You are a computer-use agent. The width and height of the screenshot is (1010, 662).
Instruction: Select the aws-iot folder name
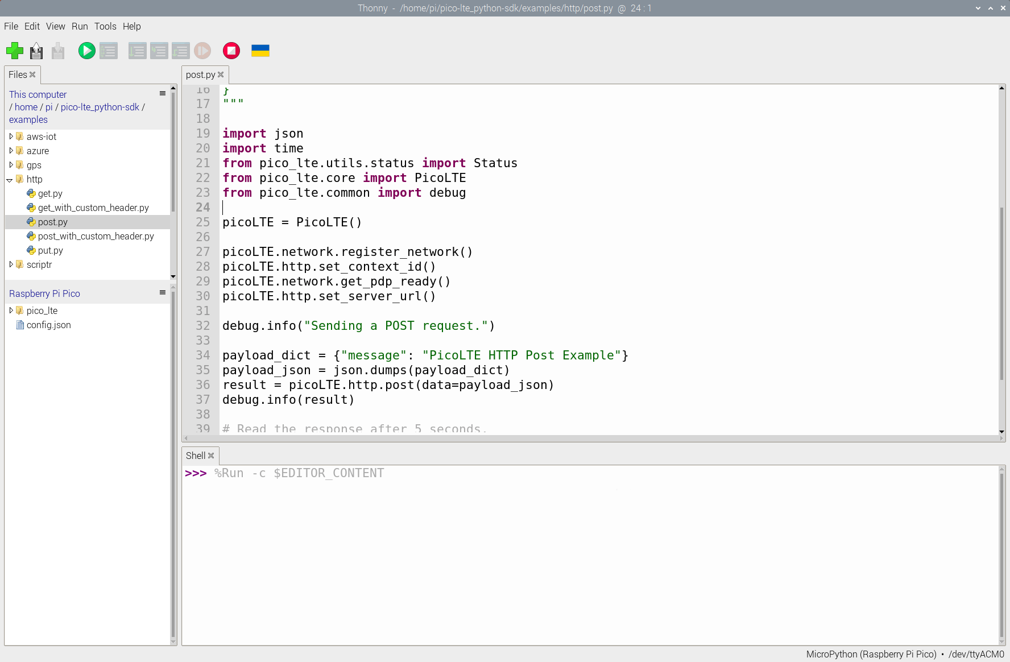pyautogui.click(x=42, y=136)
